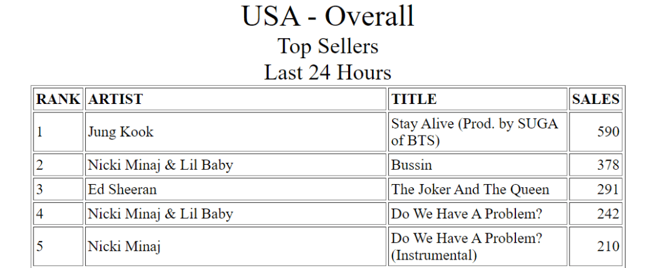Click the Last 24 Hours text
Image resolution: width=660 pixels, height=268 pixels.
coord(328,72)
